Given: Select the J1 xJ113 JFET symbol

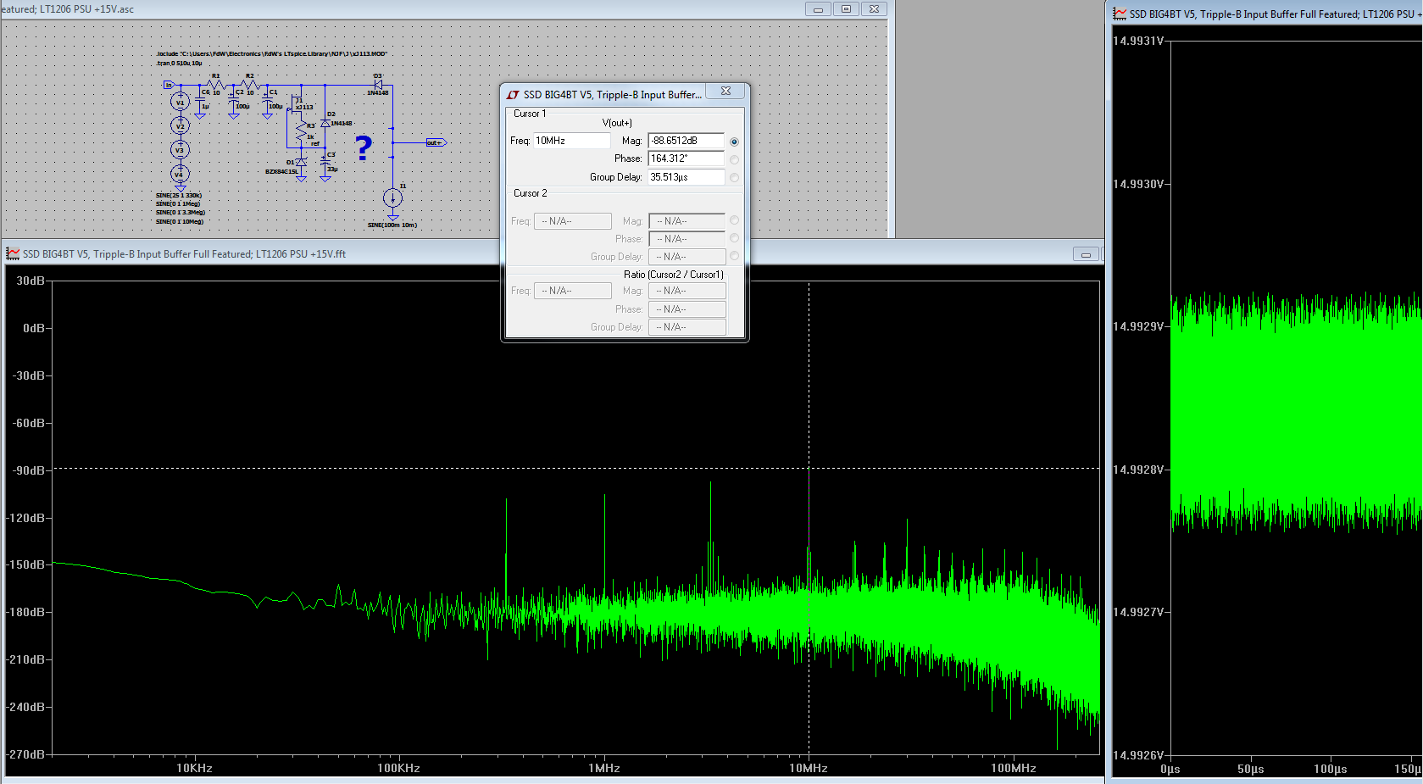Looking at the screenshot, I should tap(295, 106).
